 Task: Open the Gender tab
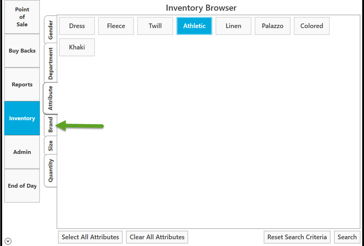click(51, 30)
